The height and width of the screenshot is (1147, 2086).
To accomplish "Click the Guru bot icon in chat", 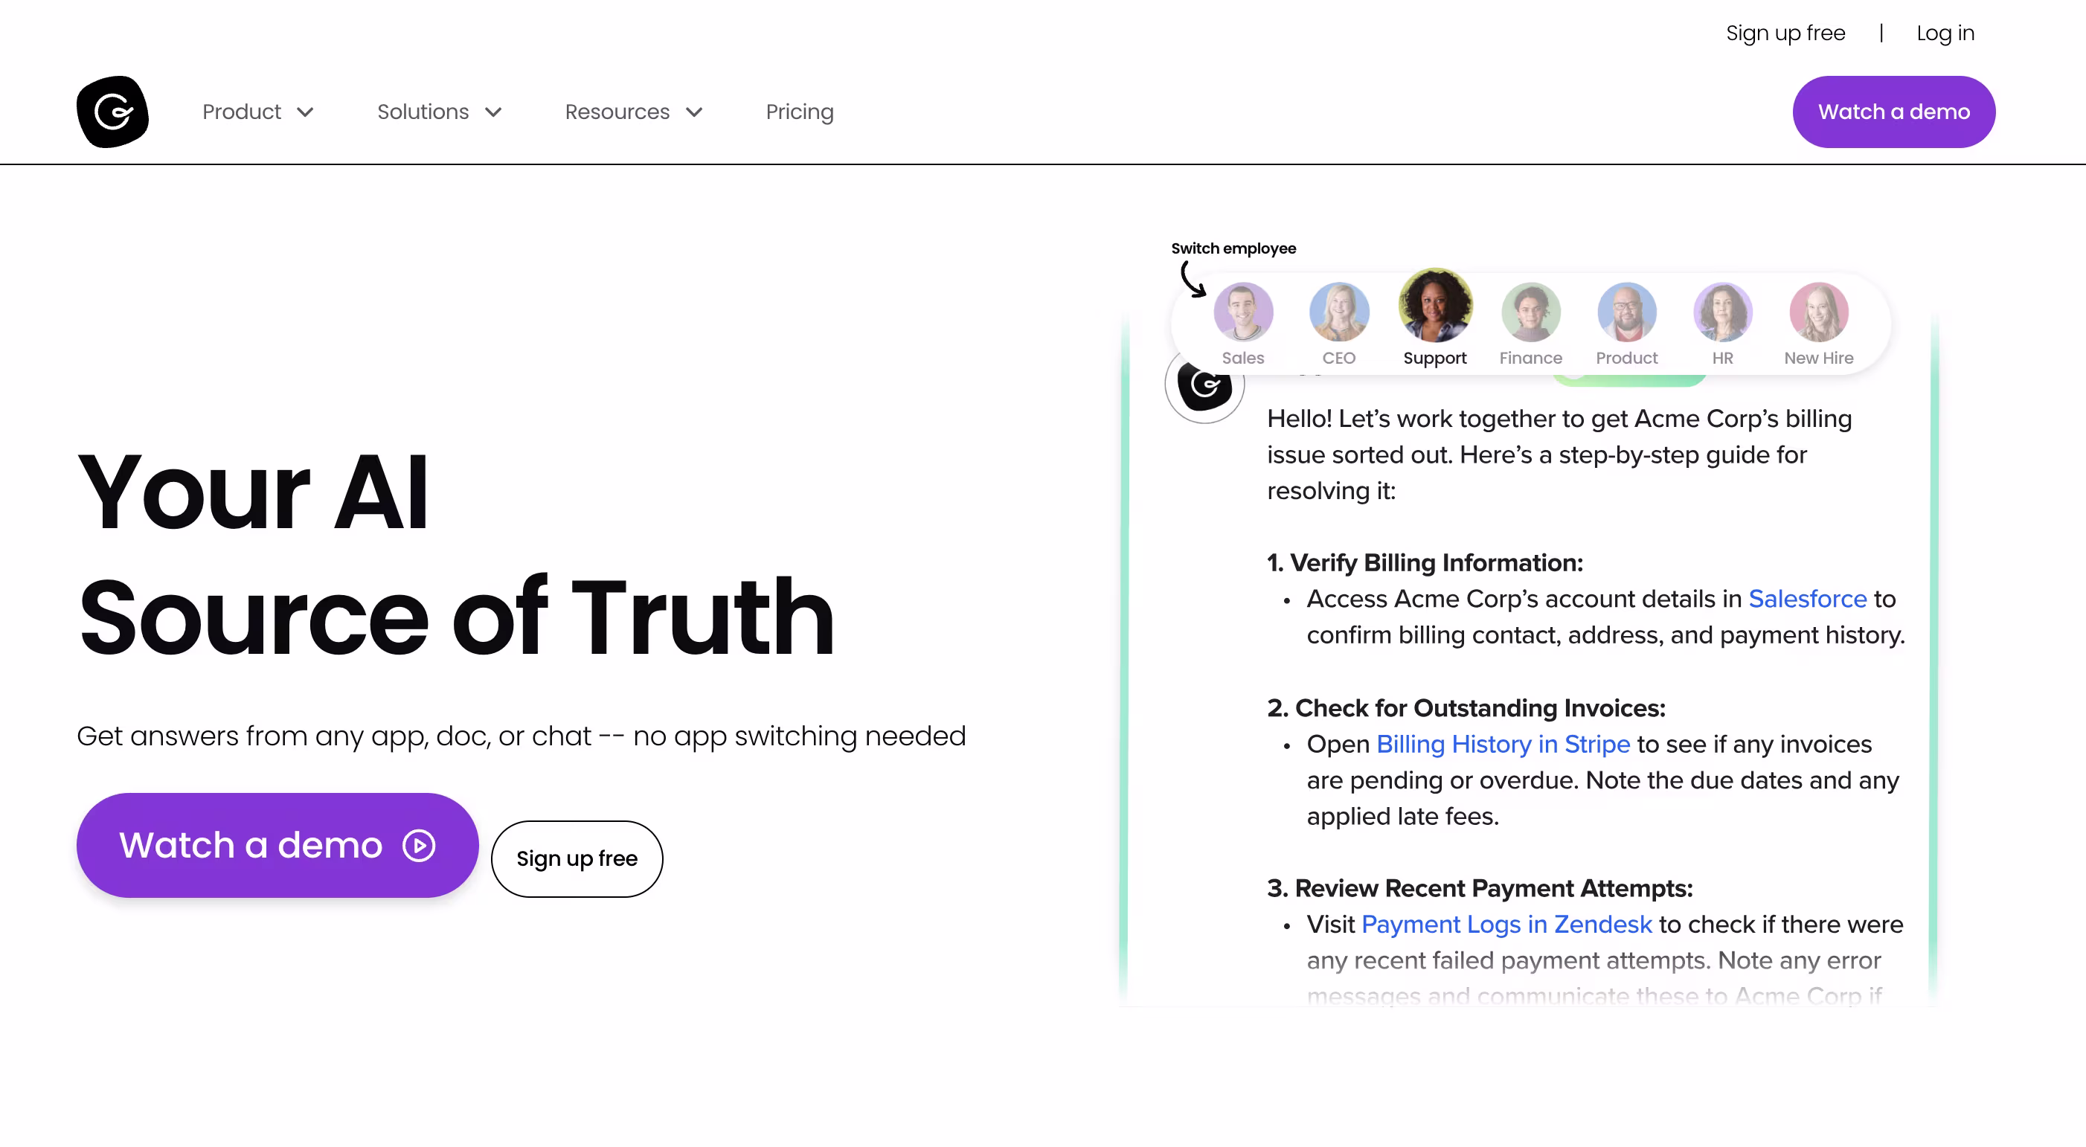I will point(1205,385).
